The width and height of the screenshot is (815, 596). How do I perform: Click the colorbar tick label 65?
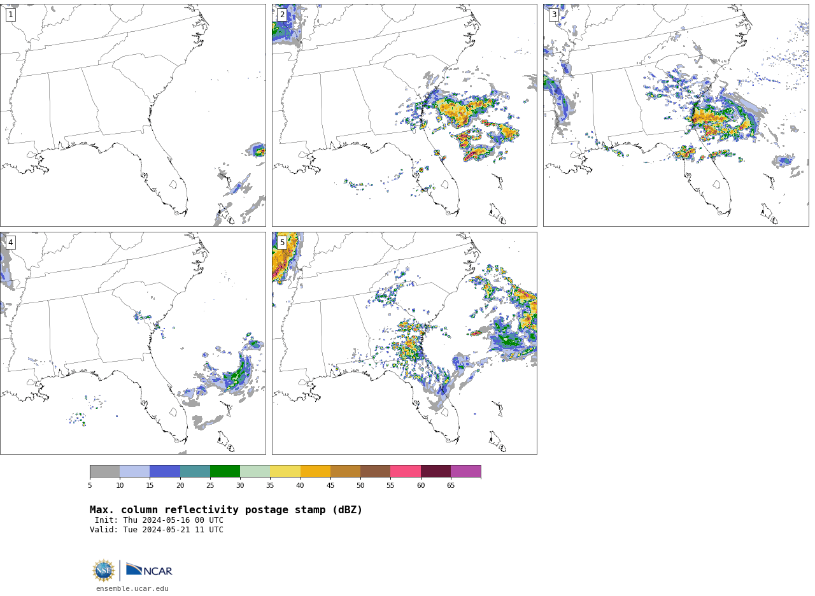(x=451, y=485)
